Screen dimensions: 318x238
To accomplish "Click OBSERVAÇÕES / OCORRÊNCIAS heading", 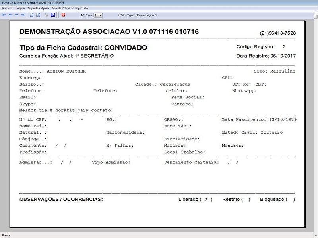I will click(x=61, y=200).
